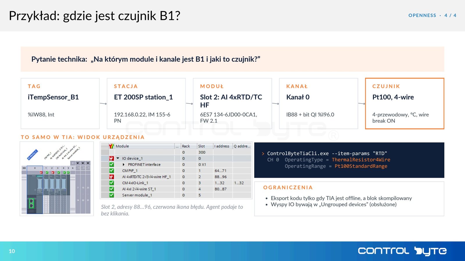This screenshot has height=261, width=465.
Task: Select the CM 4xIO-Link_1 row name
Action: pos(135,183)
